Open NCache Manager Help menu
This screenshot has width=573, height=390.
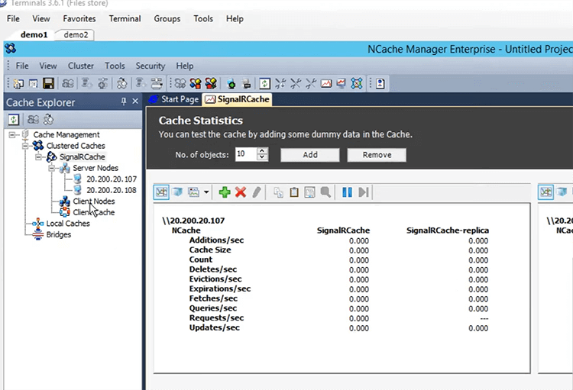pyautogui.click(x=185, y=66)
